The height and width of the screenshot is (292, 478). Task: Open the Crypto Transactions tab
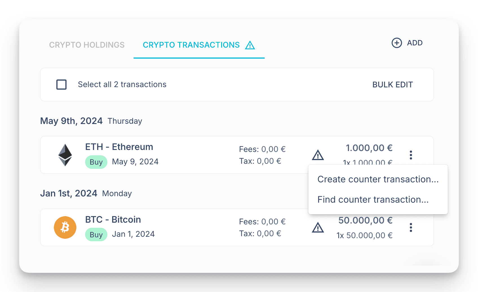pyautogui.click(x=191, y=45)
